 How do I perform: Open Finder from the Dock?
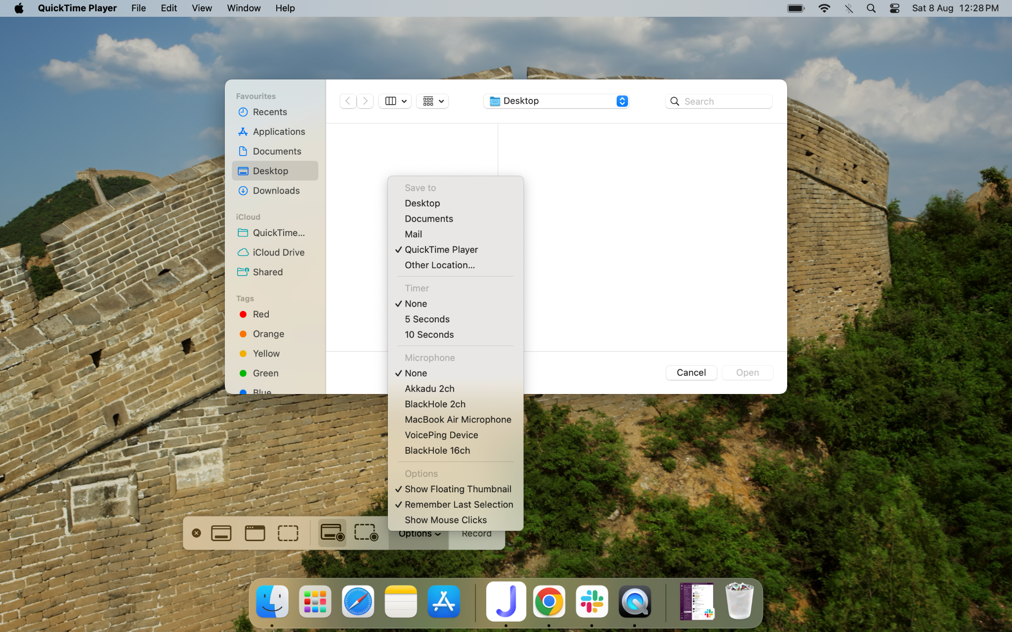272,601
